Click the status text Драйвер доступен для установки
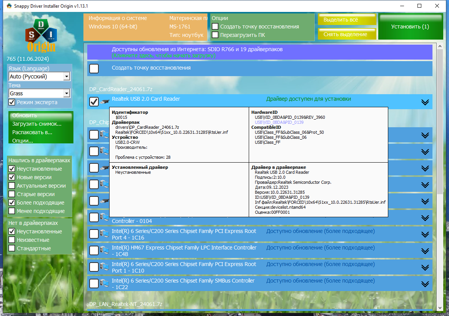 pyautogui.click(x=308, y=99)
